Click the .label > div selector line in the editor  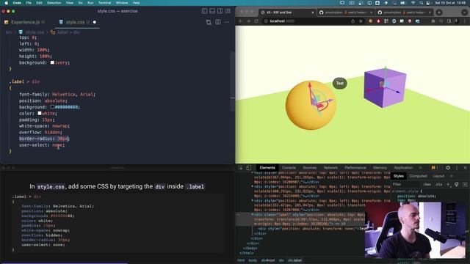pyautogui.click(x=24, y=81)
